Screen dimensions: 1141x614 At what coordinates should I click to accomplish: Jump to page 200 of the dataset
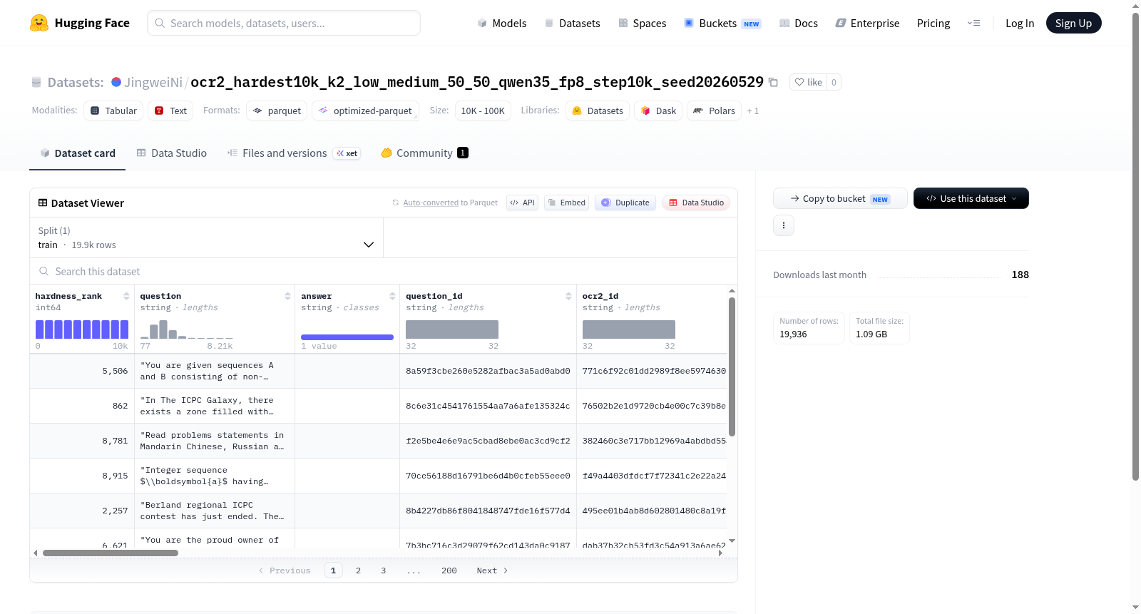click(x=449, y=570)
